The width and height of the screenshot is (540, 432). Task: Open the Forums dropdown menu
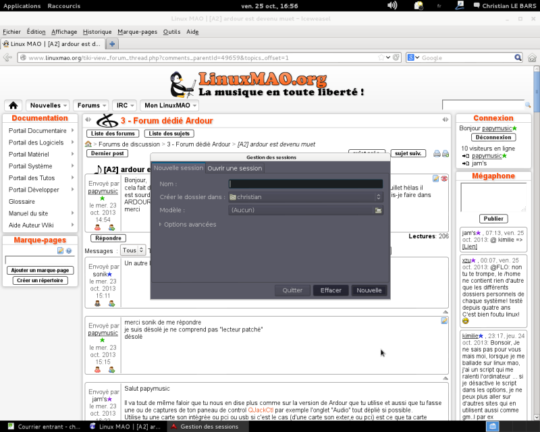tap(91, 105)
